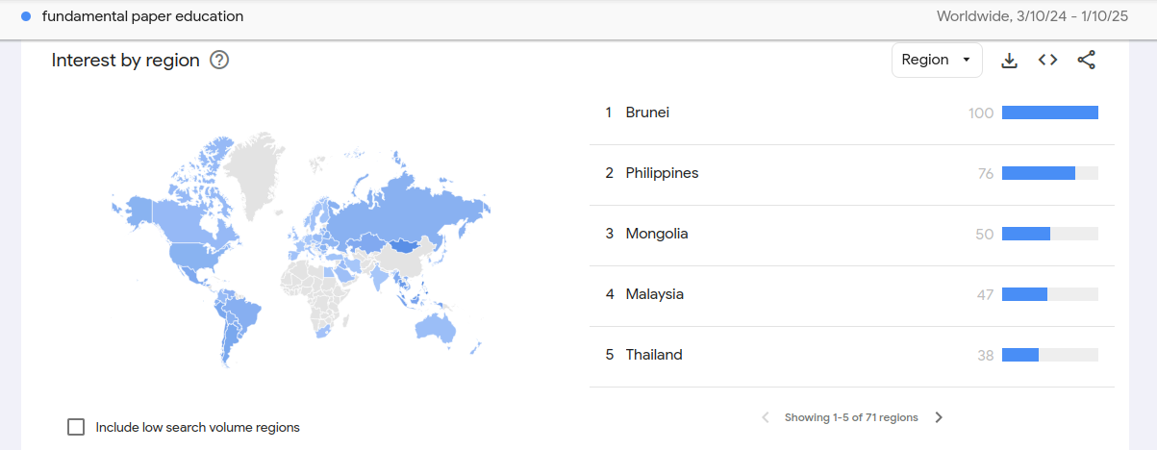The width and height of the screenshot is (1157, 450).
Task: Open Mongolia region entry
Action: coord(852,235)
